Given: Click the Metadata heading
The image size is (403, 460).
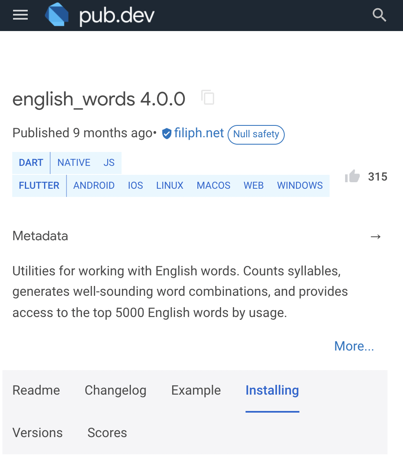Looking at the screenshot, I should coord(40,236).
